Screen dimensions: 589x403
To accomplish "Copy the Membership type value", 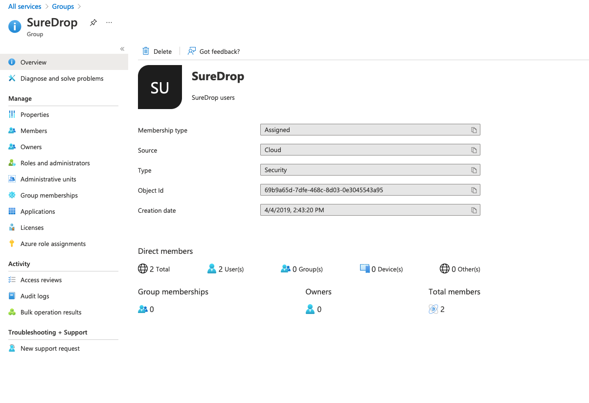I will 474,130.
